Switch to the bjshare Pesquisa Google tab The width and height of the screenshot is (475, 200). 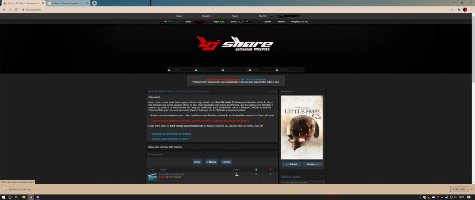[x=68, y=3]
